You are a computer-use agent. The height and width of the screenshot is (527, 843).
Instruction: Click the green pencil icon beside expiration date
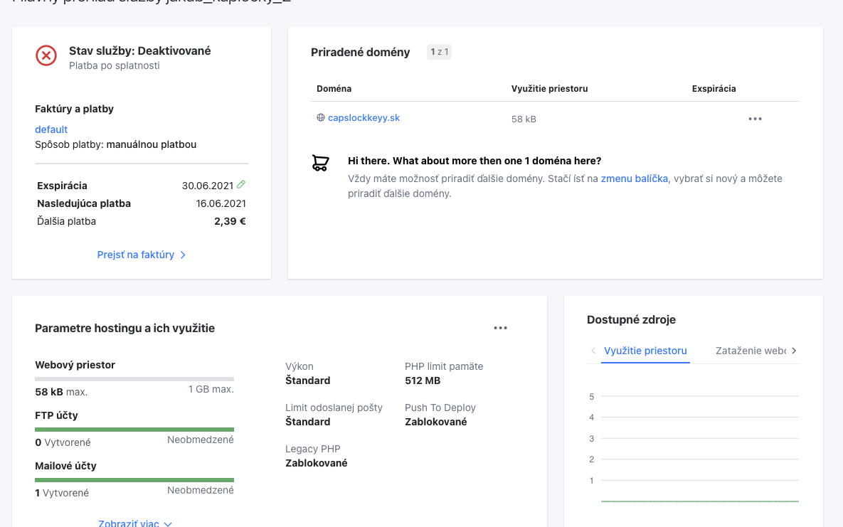[x=241, y=185]
